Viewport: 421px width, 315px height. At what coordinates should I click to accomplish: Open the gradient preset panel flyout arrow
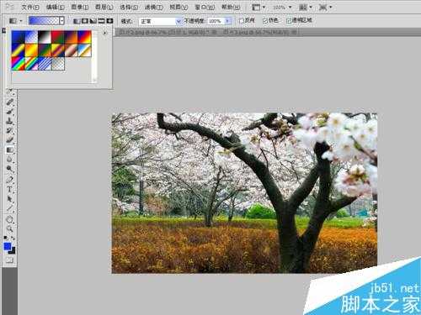104,33
